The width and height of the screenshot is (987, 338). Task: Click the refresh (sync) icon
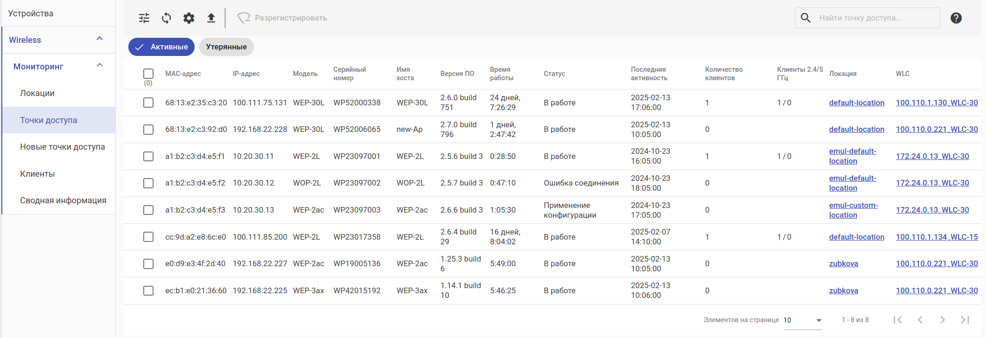[x=167, y=18]
